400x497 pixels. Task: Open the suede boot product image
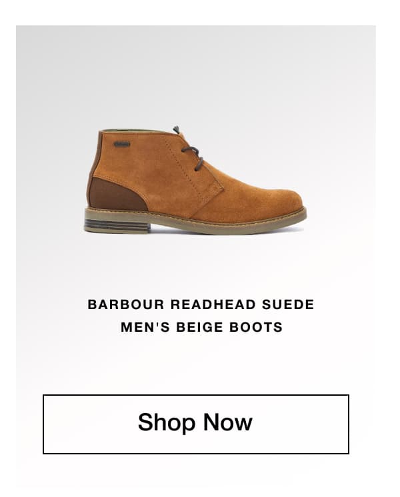195,180
